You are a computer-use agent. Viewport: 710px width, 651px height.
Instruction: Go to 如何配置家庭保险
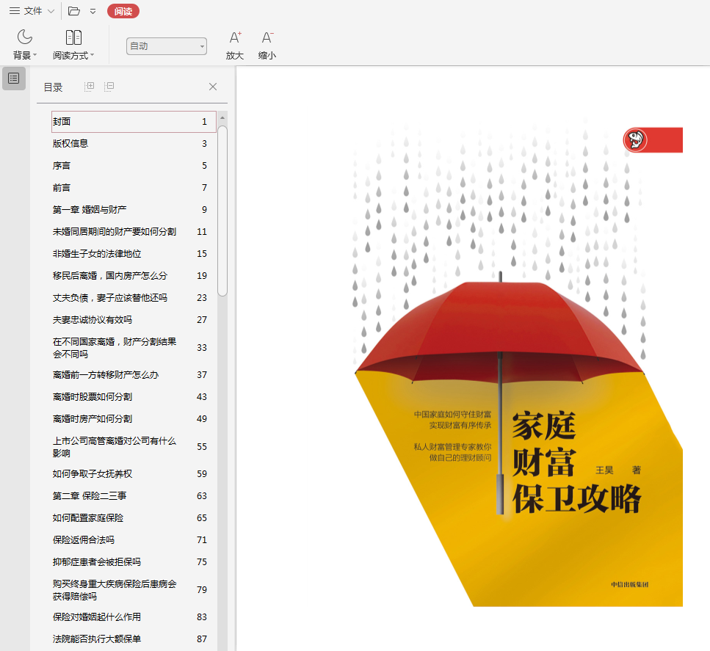(134, 518)
